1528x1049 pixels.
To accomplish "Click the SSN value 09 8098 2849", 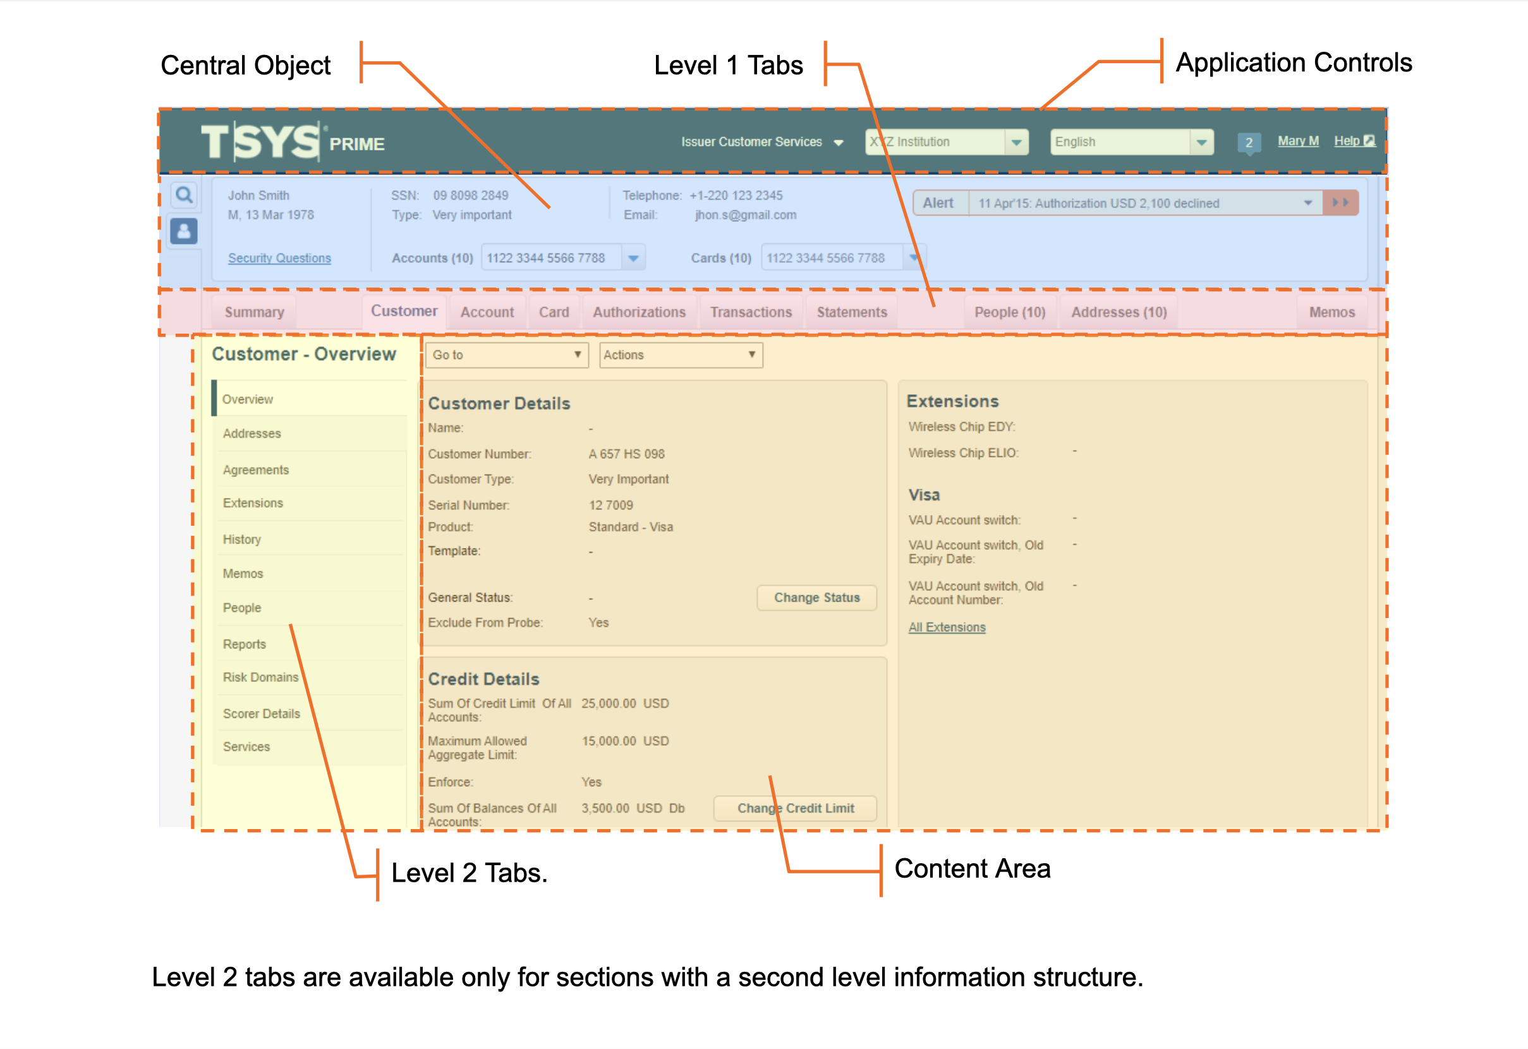I will 471,195.
